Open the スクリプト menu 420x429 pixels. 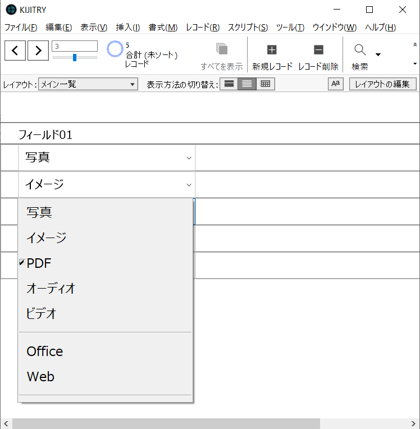point(248,28)
